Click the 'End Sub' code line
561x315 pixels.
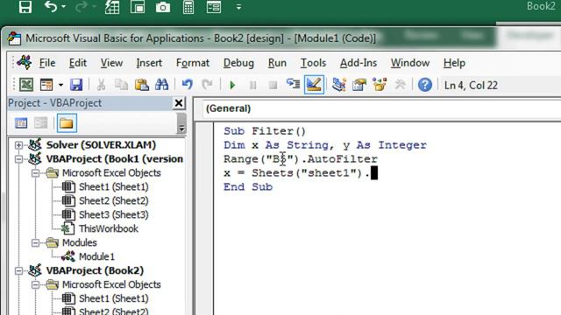[248, 186]
